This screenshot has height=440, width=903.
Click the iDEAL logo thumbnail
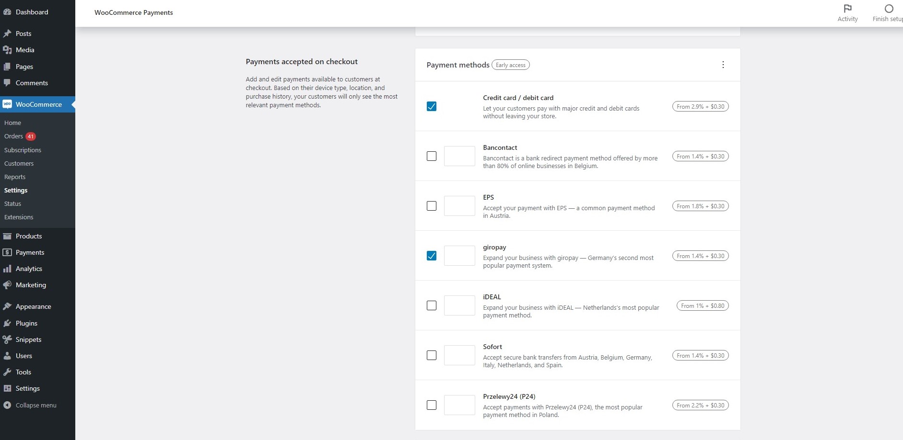pyautogui.click(x=459, y=305)
